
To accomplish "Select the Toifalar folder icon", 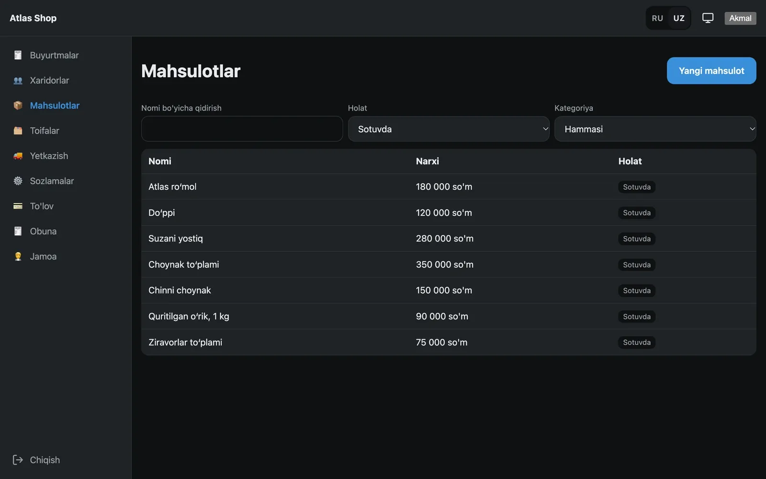I will tap(18, 131).
